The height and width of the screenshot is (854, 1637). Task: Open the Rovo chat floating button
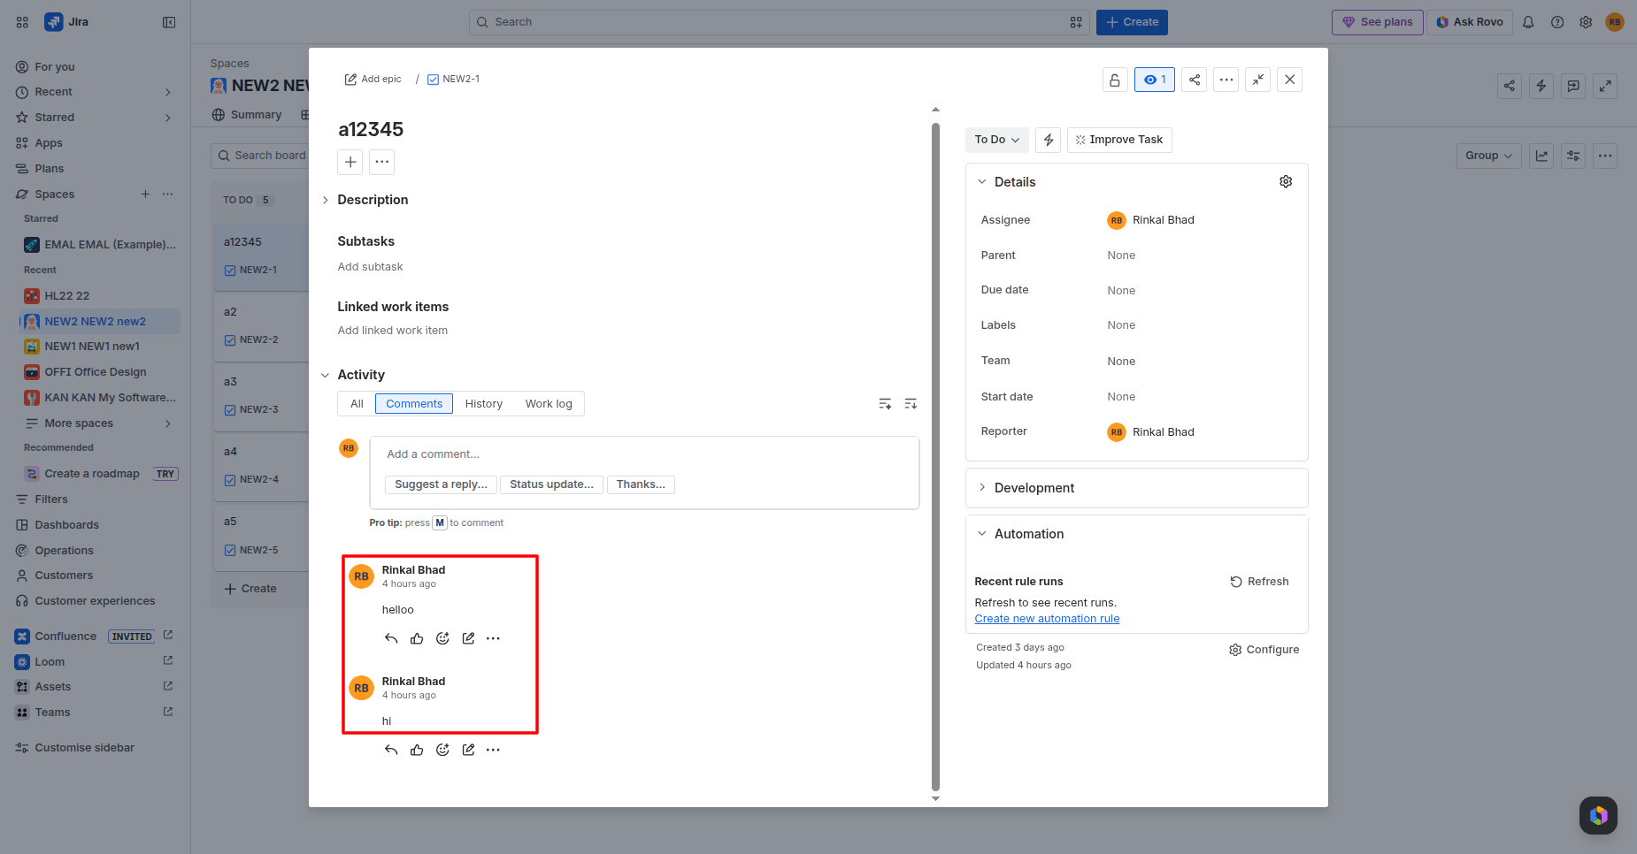[1598, 815]
